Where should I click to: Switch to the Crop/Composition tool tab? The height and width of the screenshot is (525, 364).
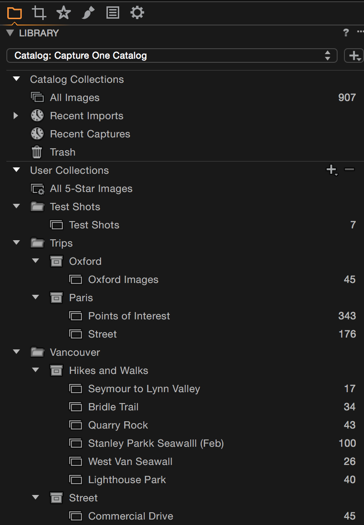point(39,13)
